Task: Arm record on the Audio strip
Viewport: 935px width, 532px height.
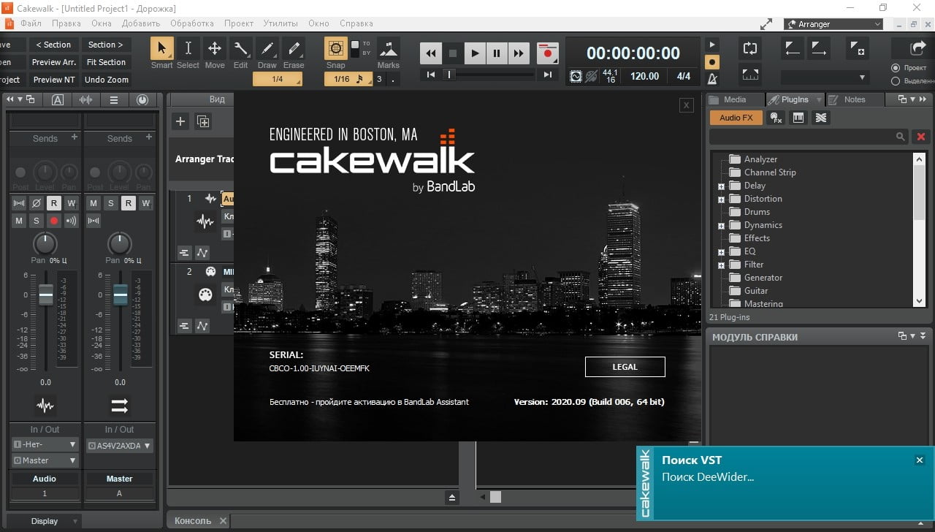Action: point(53,221)
